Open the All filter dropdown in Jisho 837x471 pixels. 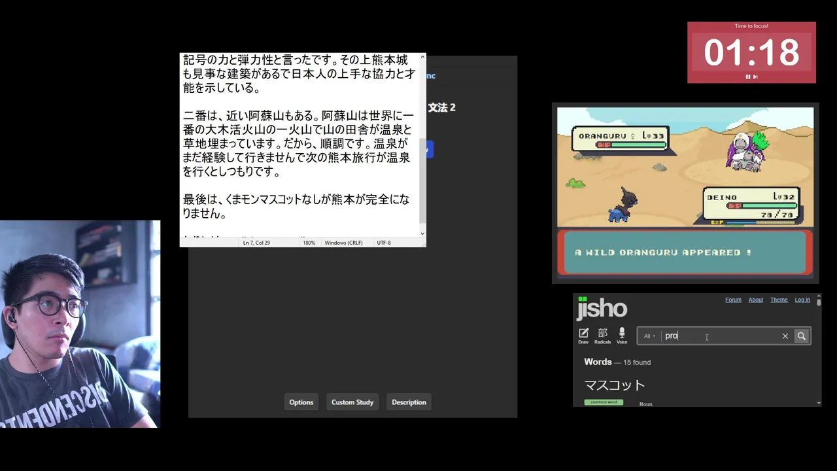point(649,336)
